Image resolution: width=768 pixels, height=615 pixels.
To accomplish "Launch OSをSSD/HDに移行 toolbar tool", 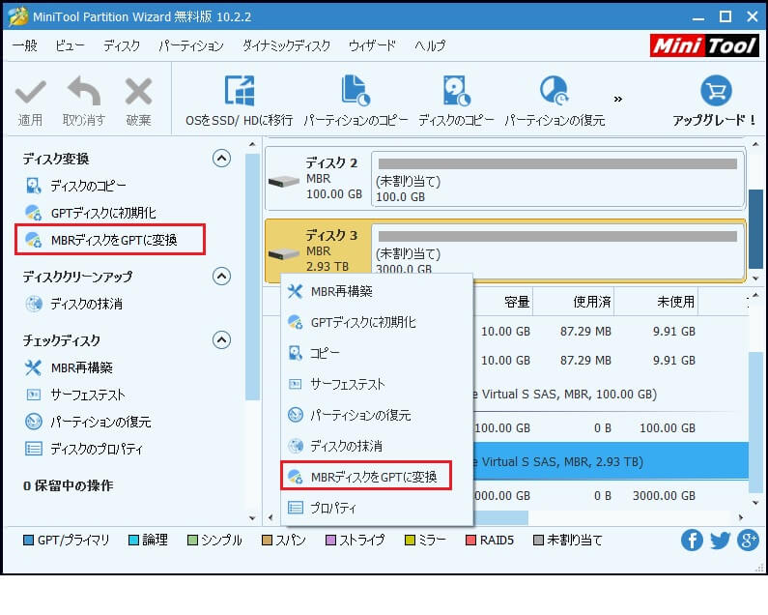I will pyautogui.click(x=239, y=101).
